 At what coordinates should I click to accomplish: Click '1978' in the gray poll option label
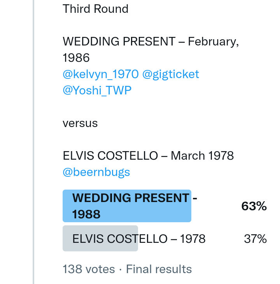[192, 239]
